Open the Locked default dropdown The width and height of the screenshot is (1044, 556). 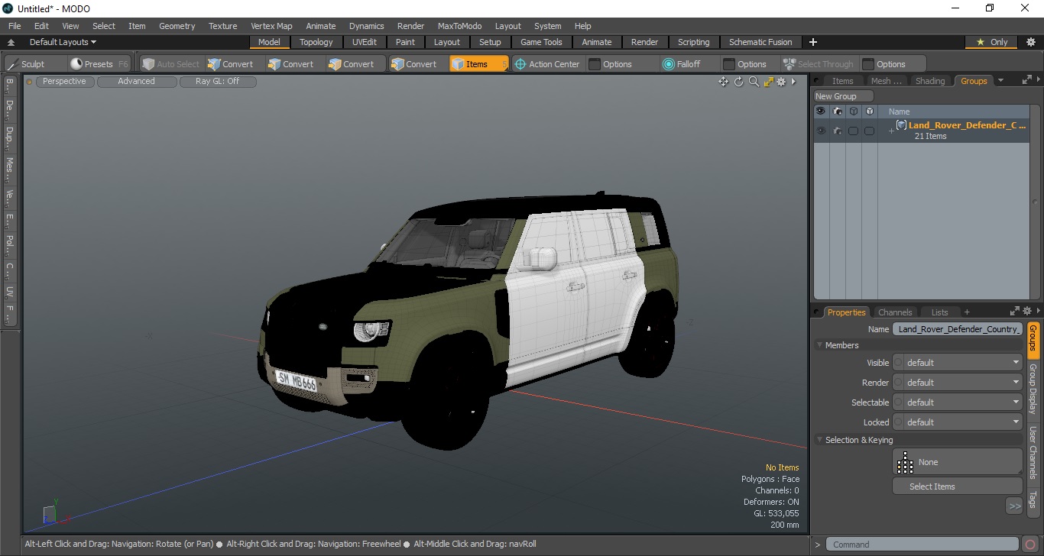pyautogui.click(x=963, y=422)
